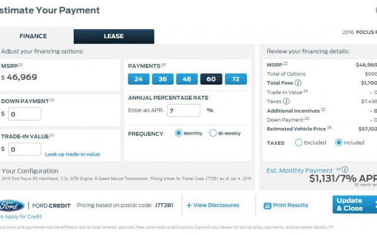Click the plus icon next to View Disclosures

point(189,205)
